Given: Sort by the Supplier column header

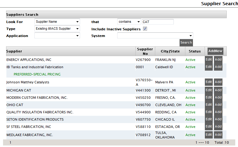Looking at the screenshot, I should [x=14, y=51].
